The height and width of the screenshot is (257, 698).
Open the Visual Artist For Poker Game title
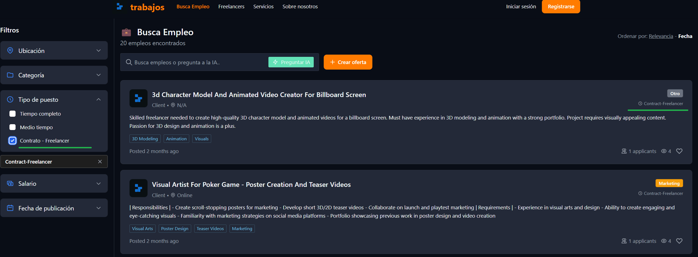[251, 184]
